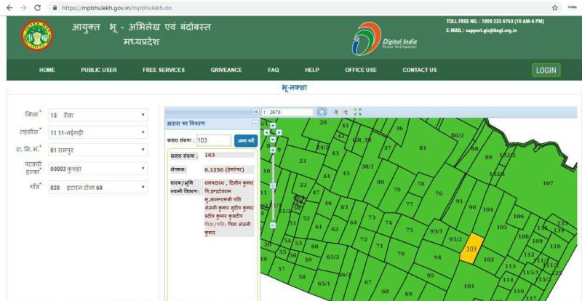Click the Digital India logo
Screen dimensions: 582x301
coord(385,39)
